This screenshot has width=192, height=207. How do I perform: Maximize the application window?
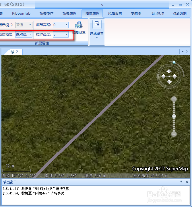(180, 5)
